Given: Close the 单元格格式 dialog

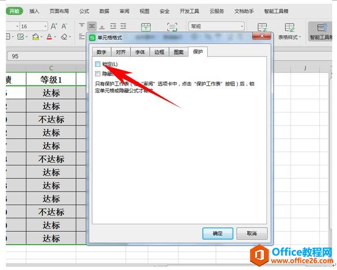Looking at the screenshot, I should coord(262,36).
